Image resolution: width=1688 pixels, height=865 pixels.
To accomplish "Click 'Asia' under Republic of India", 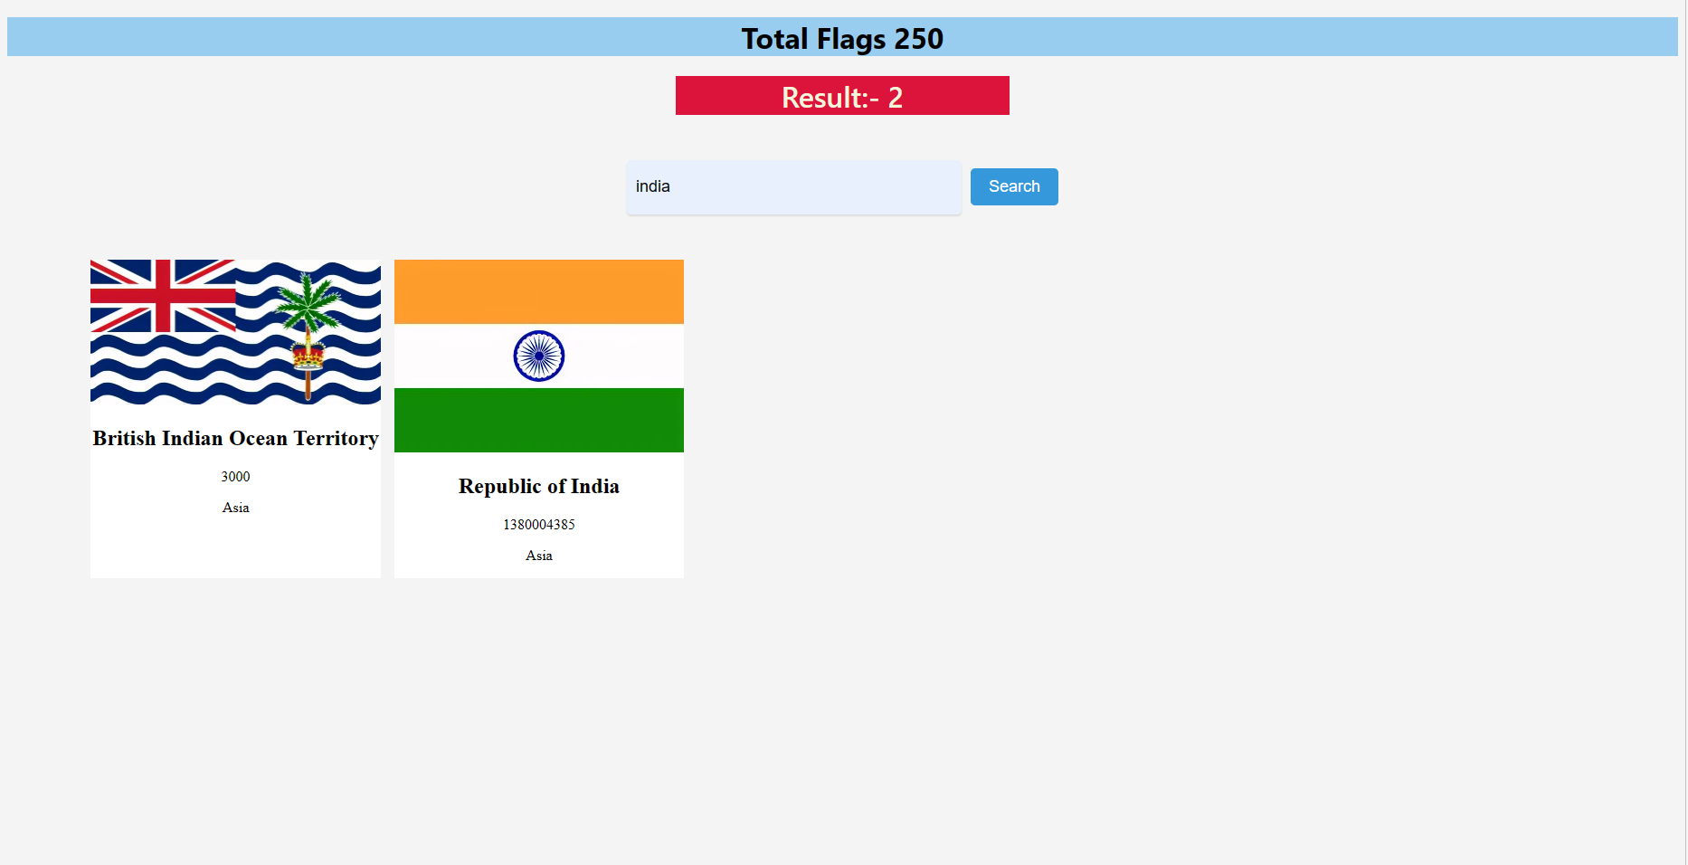I will coord(539,556).
